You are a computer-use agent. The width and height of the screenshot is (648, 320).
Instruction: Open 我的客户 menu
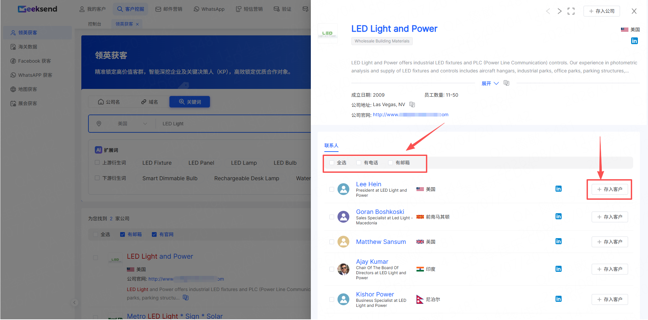point(92,9)
